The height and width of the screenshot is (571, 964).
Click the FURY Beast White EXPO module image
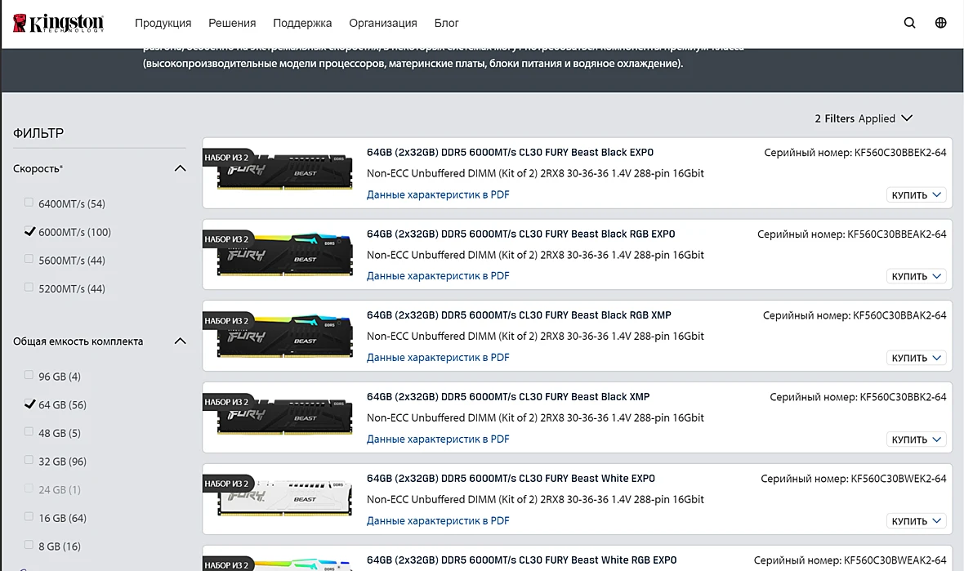284,497
